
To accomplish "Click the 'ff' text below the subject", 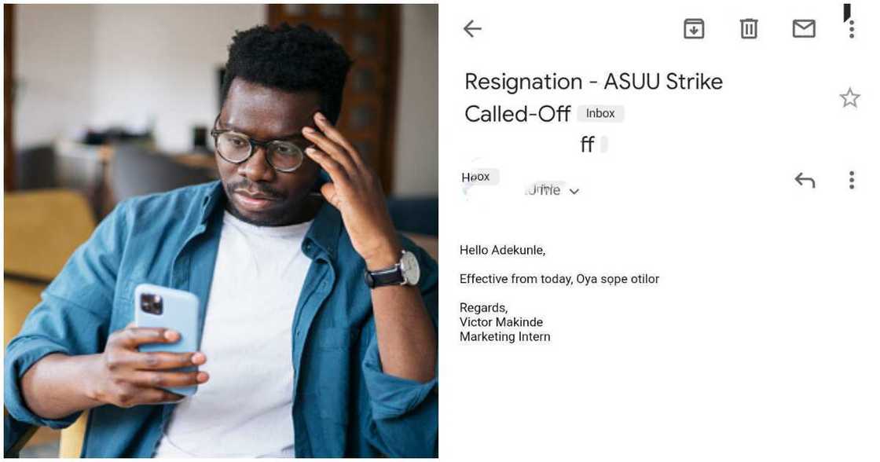I will (587, 145).
